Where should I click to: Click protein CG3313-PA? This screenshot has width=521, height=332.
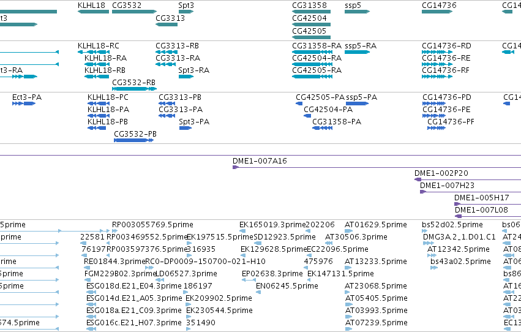click(x=167, y=116)
